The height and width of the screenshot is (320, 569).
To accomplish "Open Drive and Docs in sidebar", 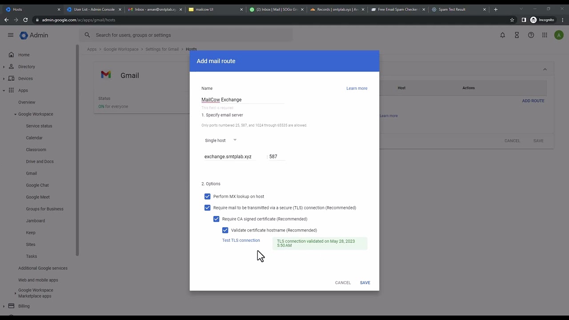I will point(40,161).
